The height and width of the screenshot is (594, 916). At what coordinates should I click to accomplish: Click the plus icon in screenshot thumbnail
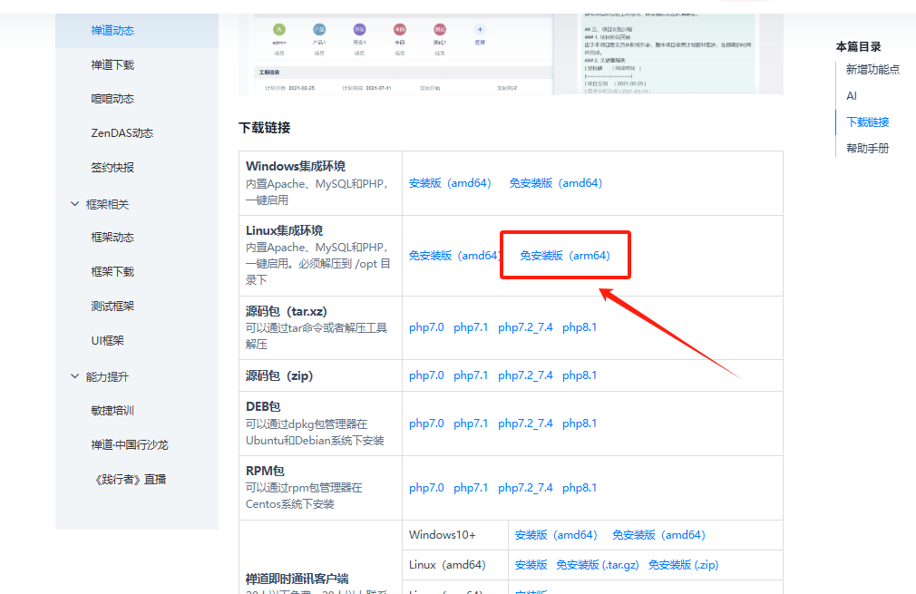click(480, 29)
